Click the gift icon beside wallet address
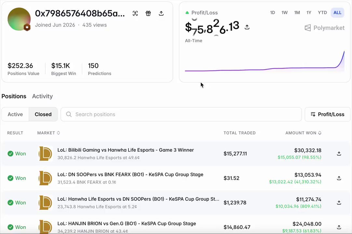352x234 pixels. click(x=148, y=13)
